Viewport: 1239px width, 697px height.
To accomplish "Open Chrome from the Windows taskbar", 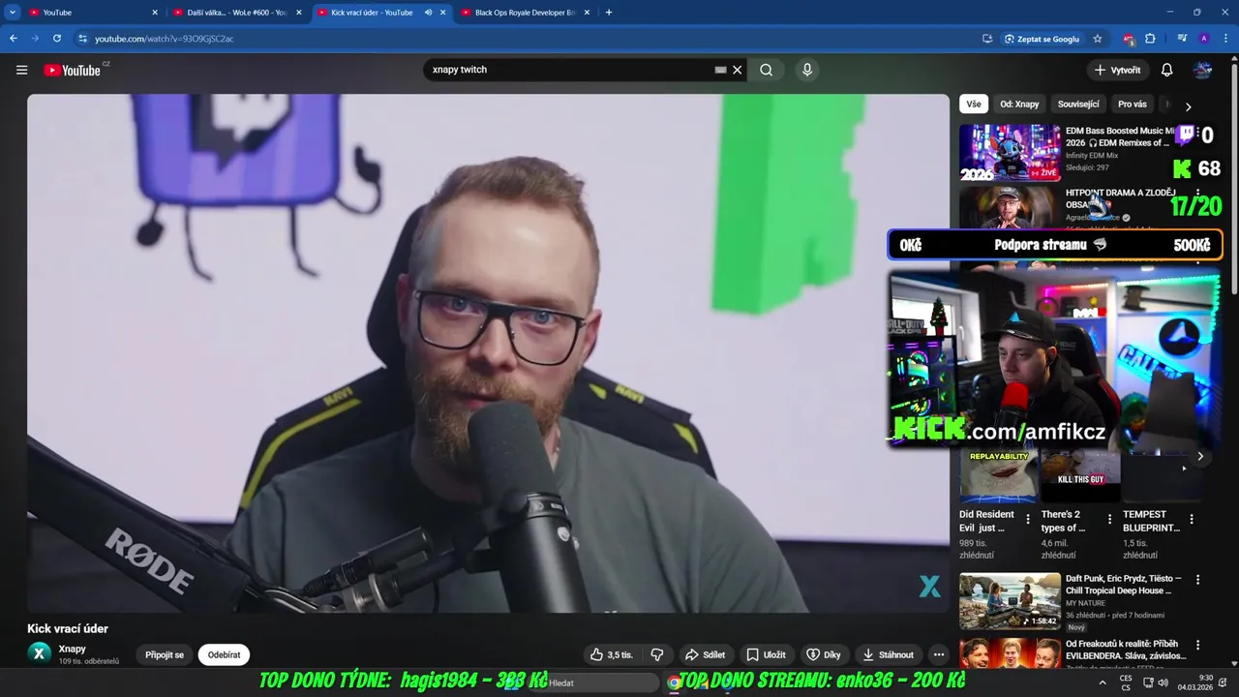I will click(674, 682).
